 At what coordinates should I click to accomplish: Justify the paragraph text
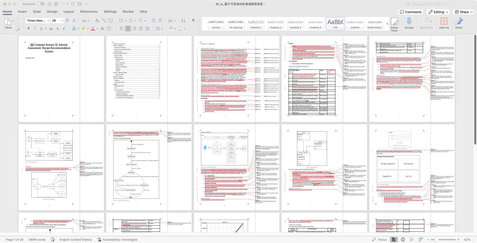141,29
